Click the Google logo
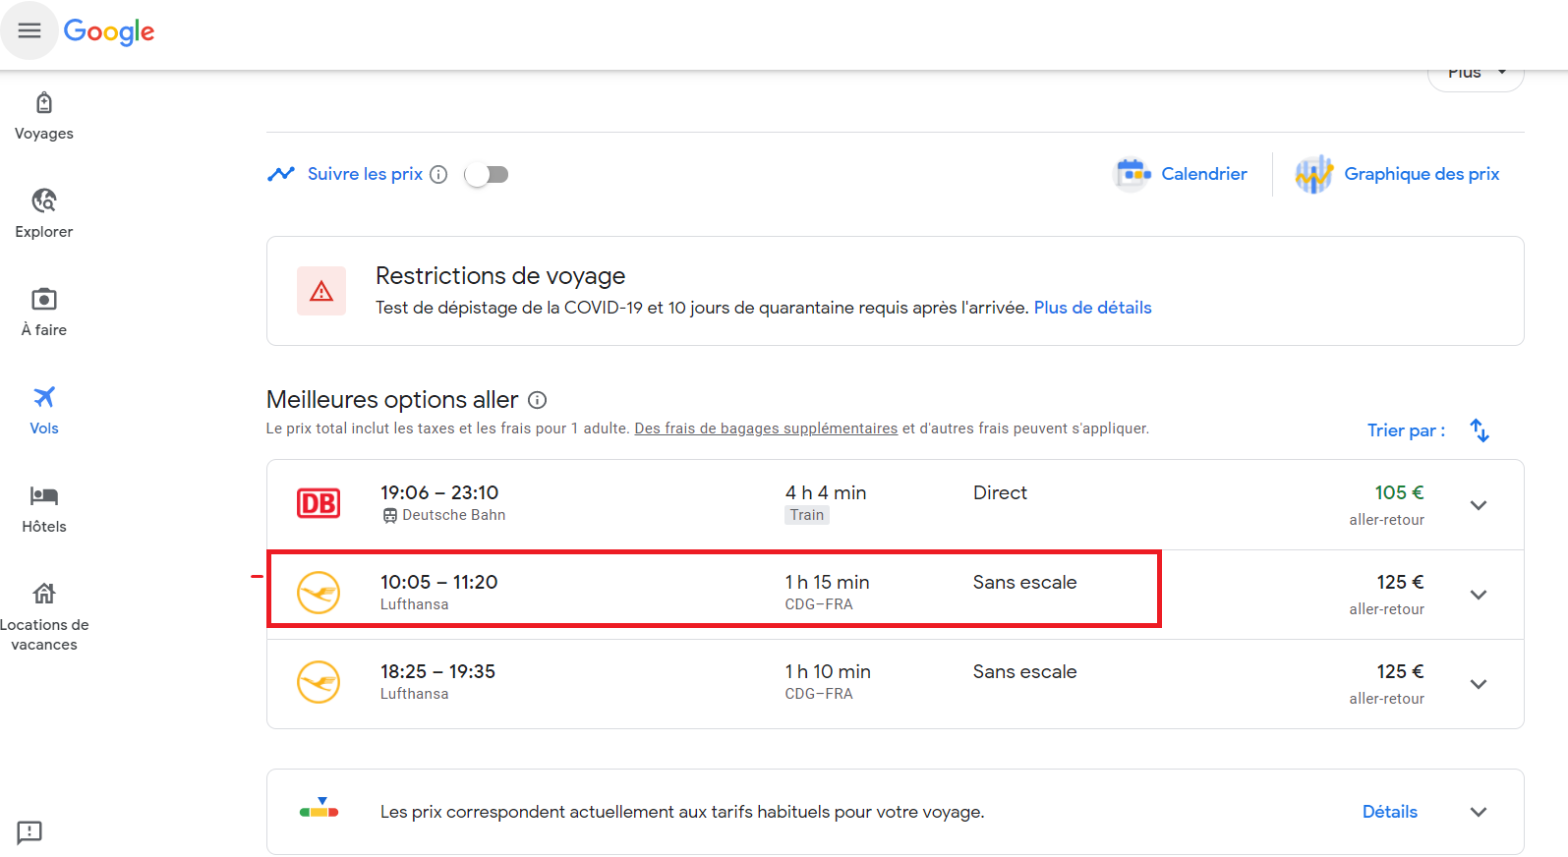 (109, 31)
